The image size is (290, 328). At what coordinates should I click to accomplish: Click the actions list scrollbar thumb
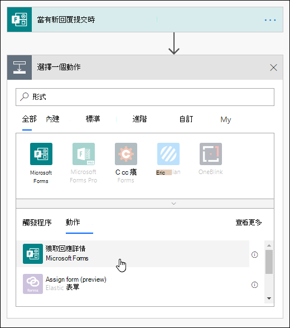pos(269,262)
